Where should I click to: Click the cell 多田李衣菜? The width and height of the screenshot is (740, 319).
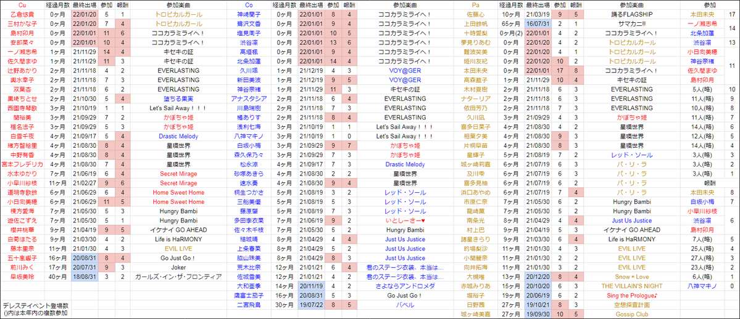pos(249,220)
